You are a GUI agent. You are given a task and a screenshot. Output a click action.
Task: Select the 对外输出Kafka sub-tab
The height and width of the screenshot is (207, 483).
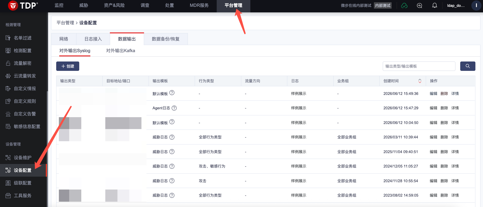(120, 51)
